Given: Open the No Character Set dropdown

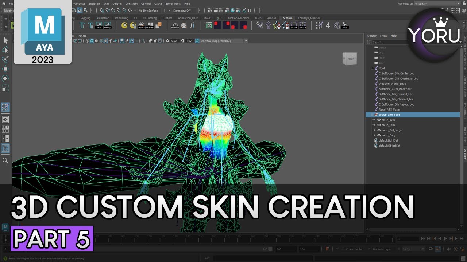Looking at the screenshot, I should coord(352,249).
